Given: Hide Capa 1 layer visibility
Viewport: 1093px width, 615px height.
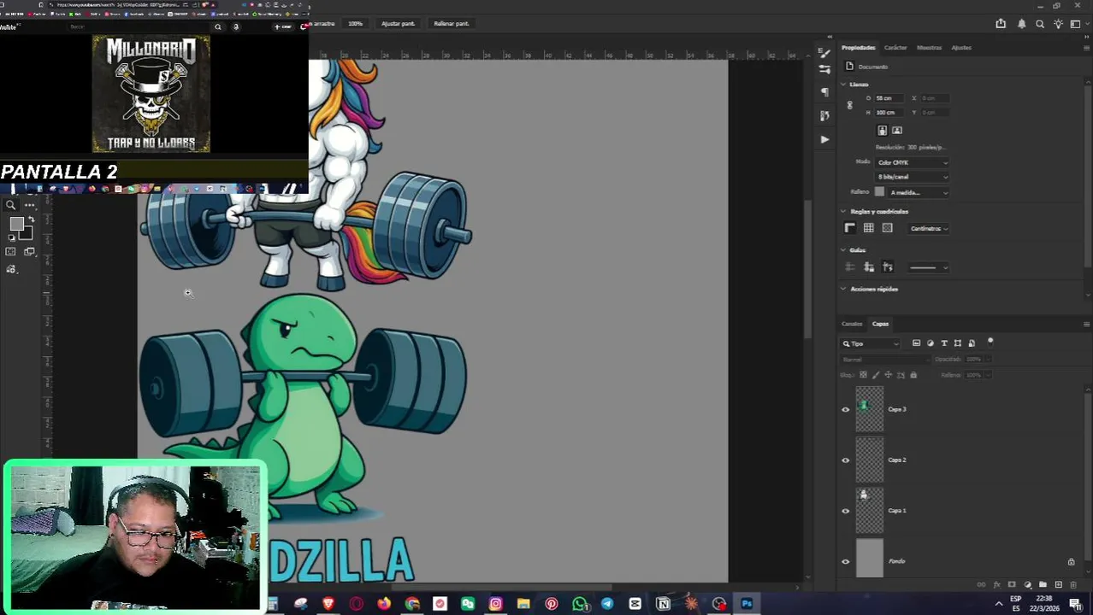Looking at the screenshot, I should [x=846, y=511].
